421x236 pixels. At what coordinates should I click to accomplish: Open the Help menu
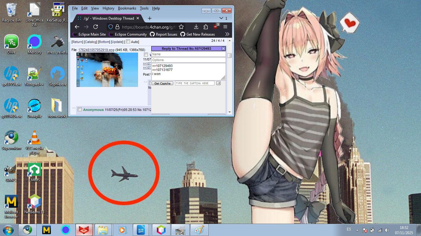[x=156, y=8]
